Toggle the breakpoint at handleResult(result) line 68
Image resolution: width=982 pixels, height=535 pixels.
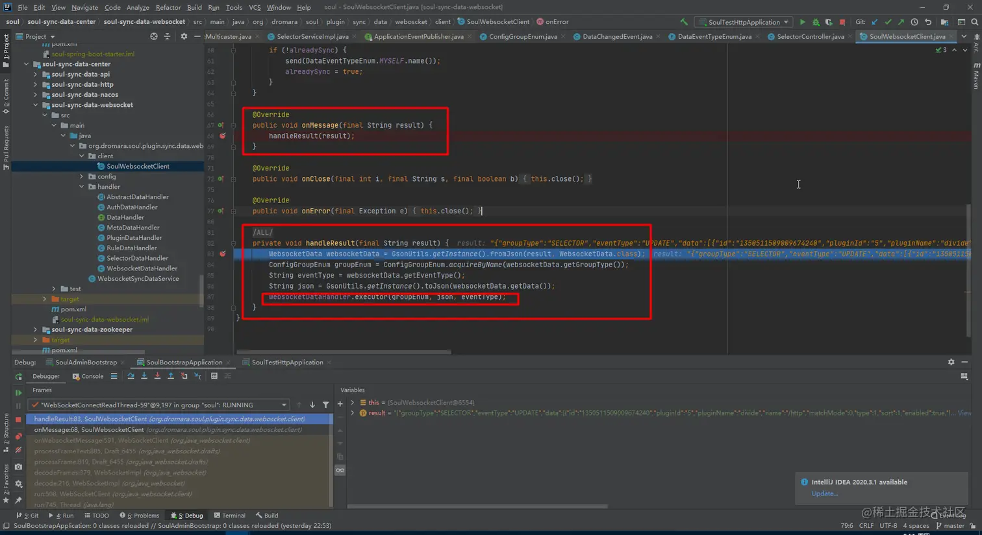tap(223, 136)
